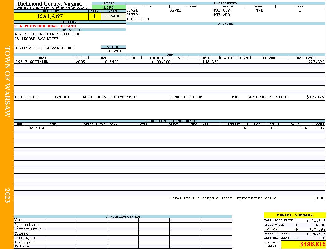The image size is (327, 249).
Task: Select the utility PUB WTR
Action: click(222, 10)
